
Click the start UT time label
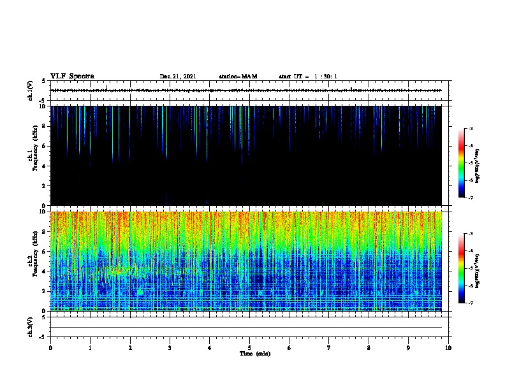tap(308, 76)
